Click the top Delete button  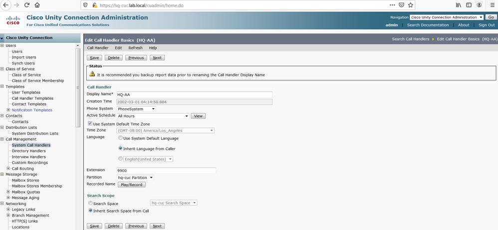pos(114,58)
